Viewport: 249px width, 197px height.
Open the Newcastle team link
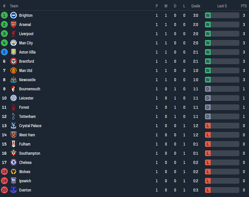point(27,80)
